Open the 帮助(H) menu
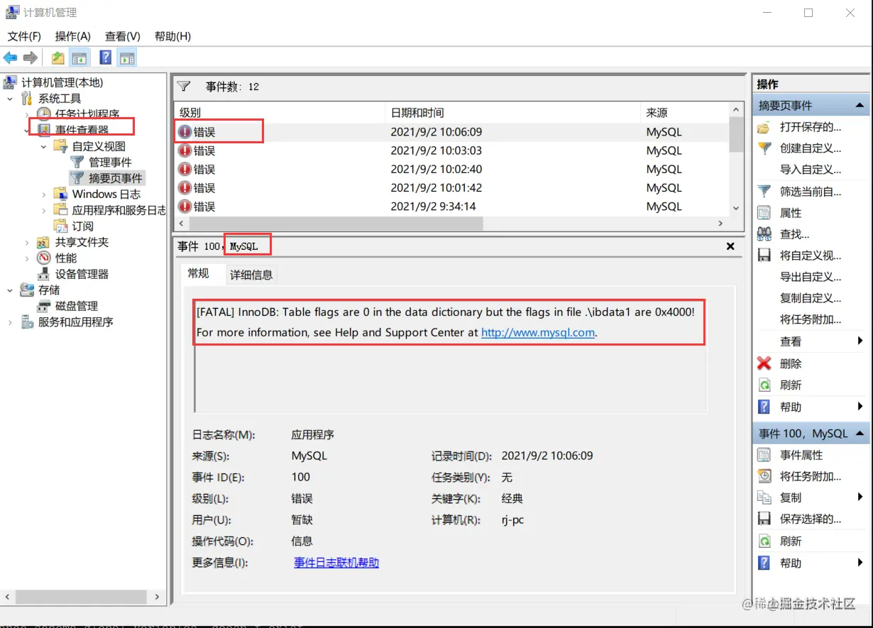 click(x=172, y=36)
